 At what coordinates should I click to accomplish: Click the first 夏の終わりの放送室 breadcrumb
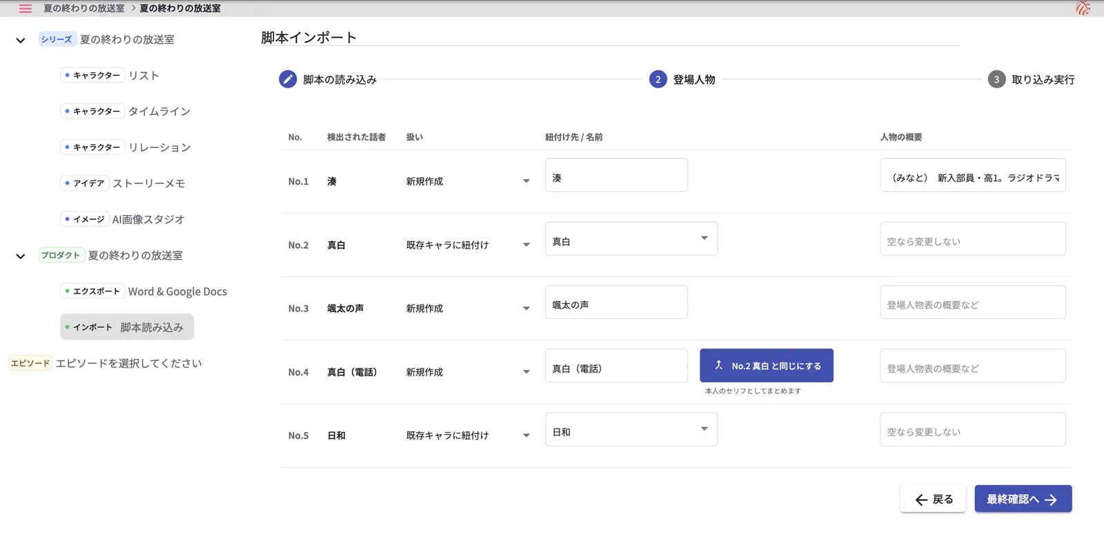84,8
